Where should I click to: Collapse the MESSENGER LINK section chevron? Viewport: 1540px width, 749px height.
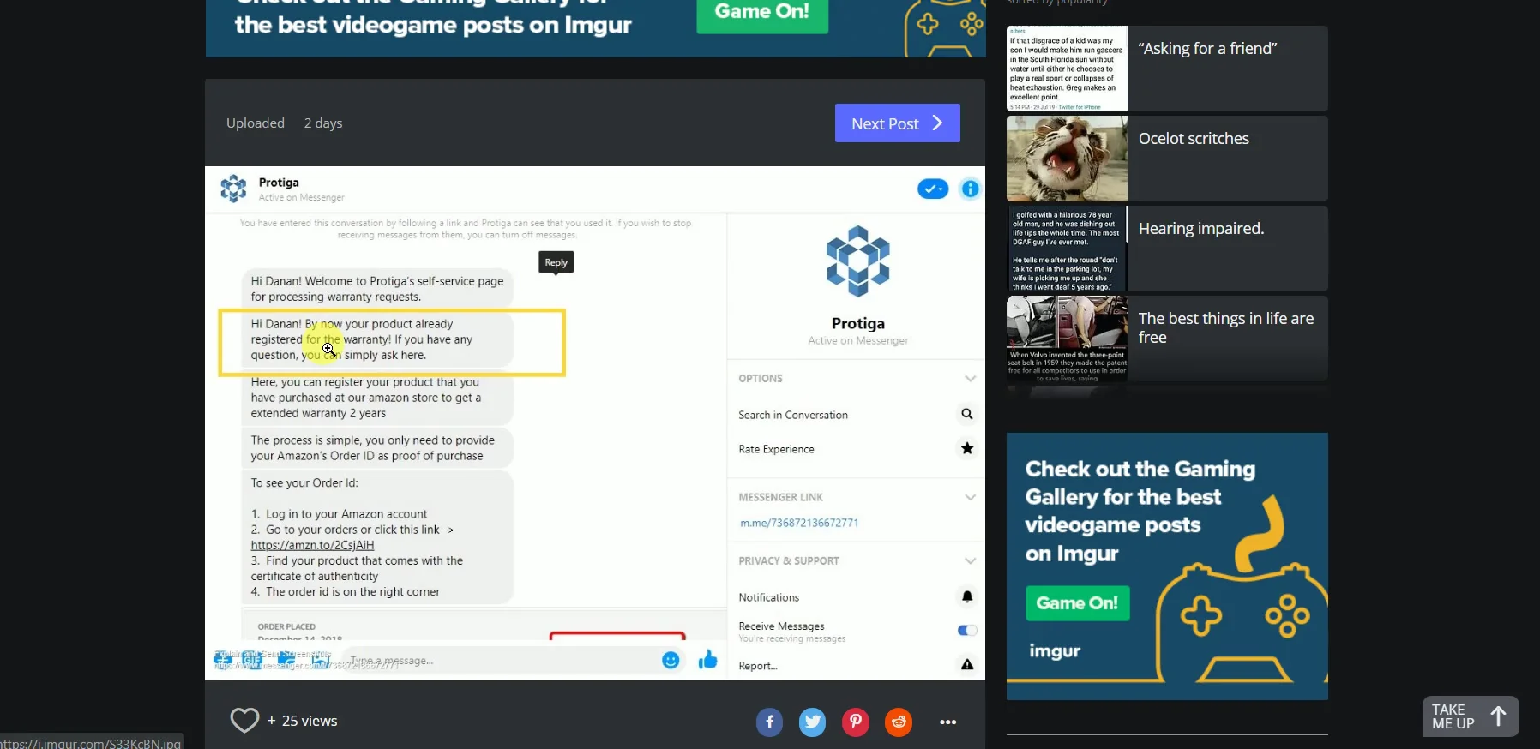point(970,497)
